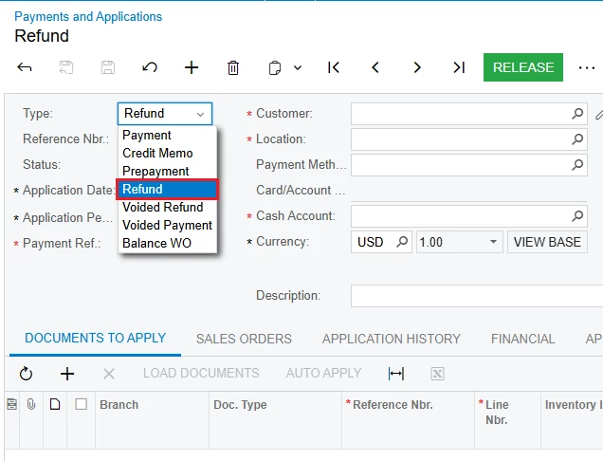Open the more actions ellipsis menu

(587, 68)
